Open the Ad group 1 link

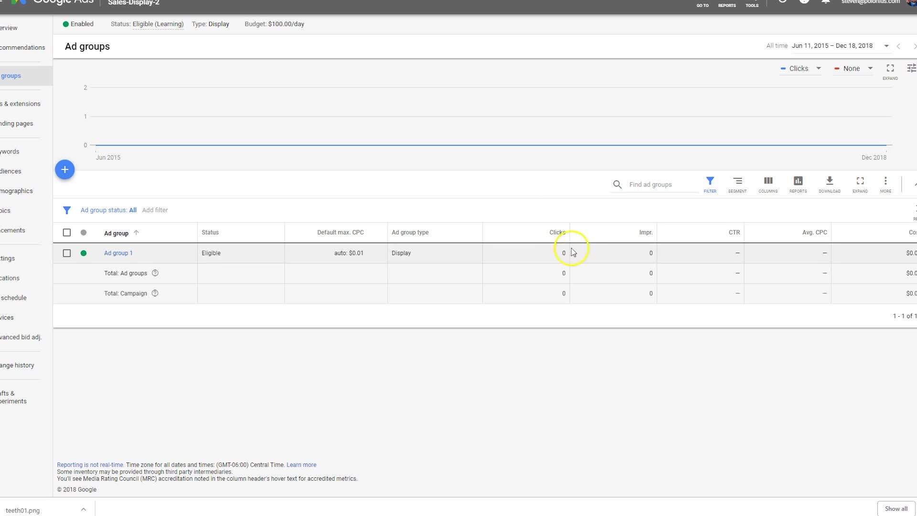click(x=118, y=253)
